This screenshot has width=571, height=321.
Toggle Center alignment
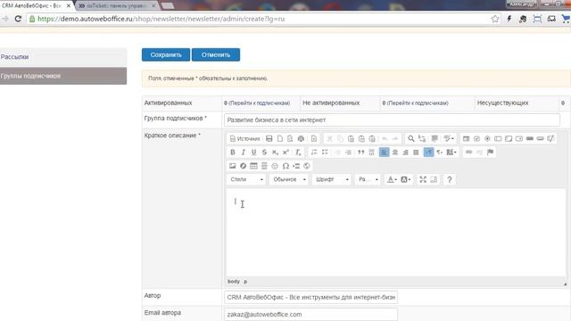[394, 152]
